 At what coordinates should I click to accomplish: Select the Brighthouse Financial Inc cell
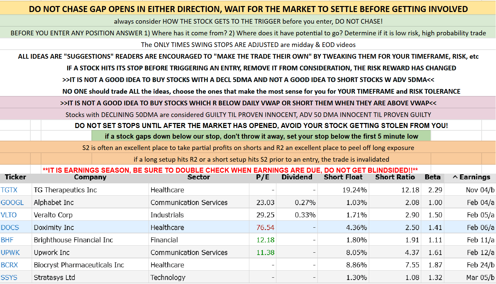tap(90, 240)
